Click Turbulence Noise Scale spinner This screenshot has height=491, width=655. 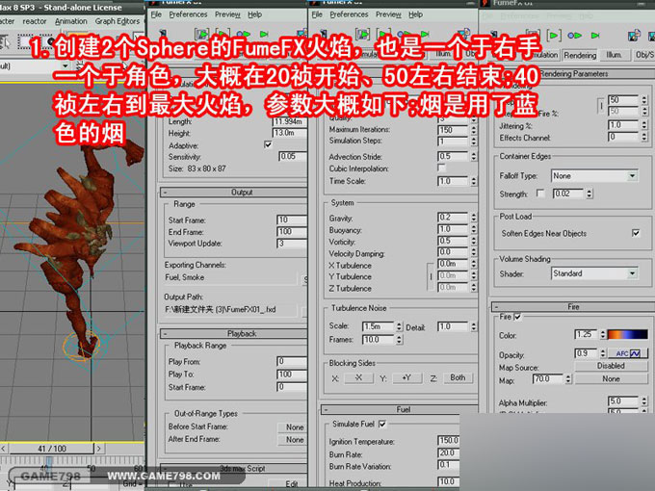click(399, 326)
